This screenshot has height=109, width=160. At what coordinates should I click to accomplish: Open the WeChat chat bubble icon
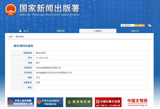tap(149, 26)
